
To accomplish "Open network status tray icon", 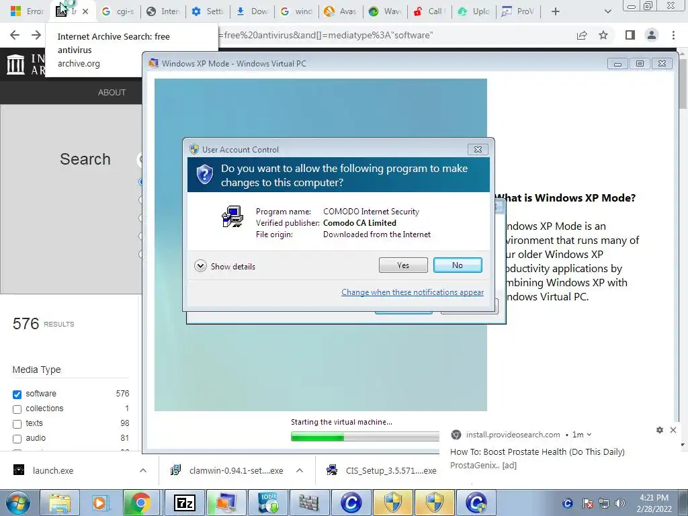I will click(604, 503).
